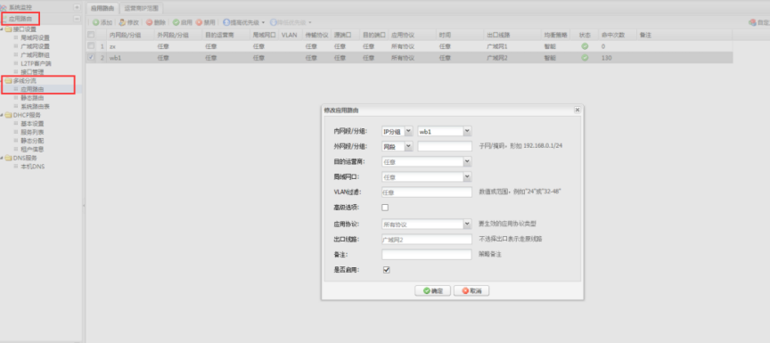Open 广域网设置 in the sidebar tree

(35, 46)
